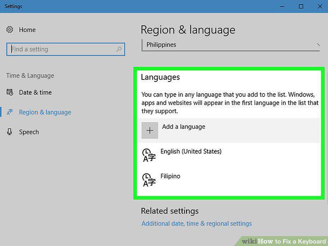Click the Date & time calendar icon
328x246 pixels.
pyautogui.click(x=9, y=92)
